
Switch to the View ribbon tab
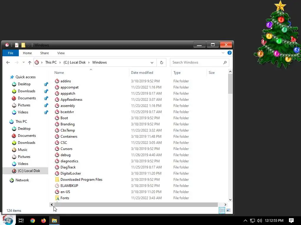[x=61, y=53]
